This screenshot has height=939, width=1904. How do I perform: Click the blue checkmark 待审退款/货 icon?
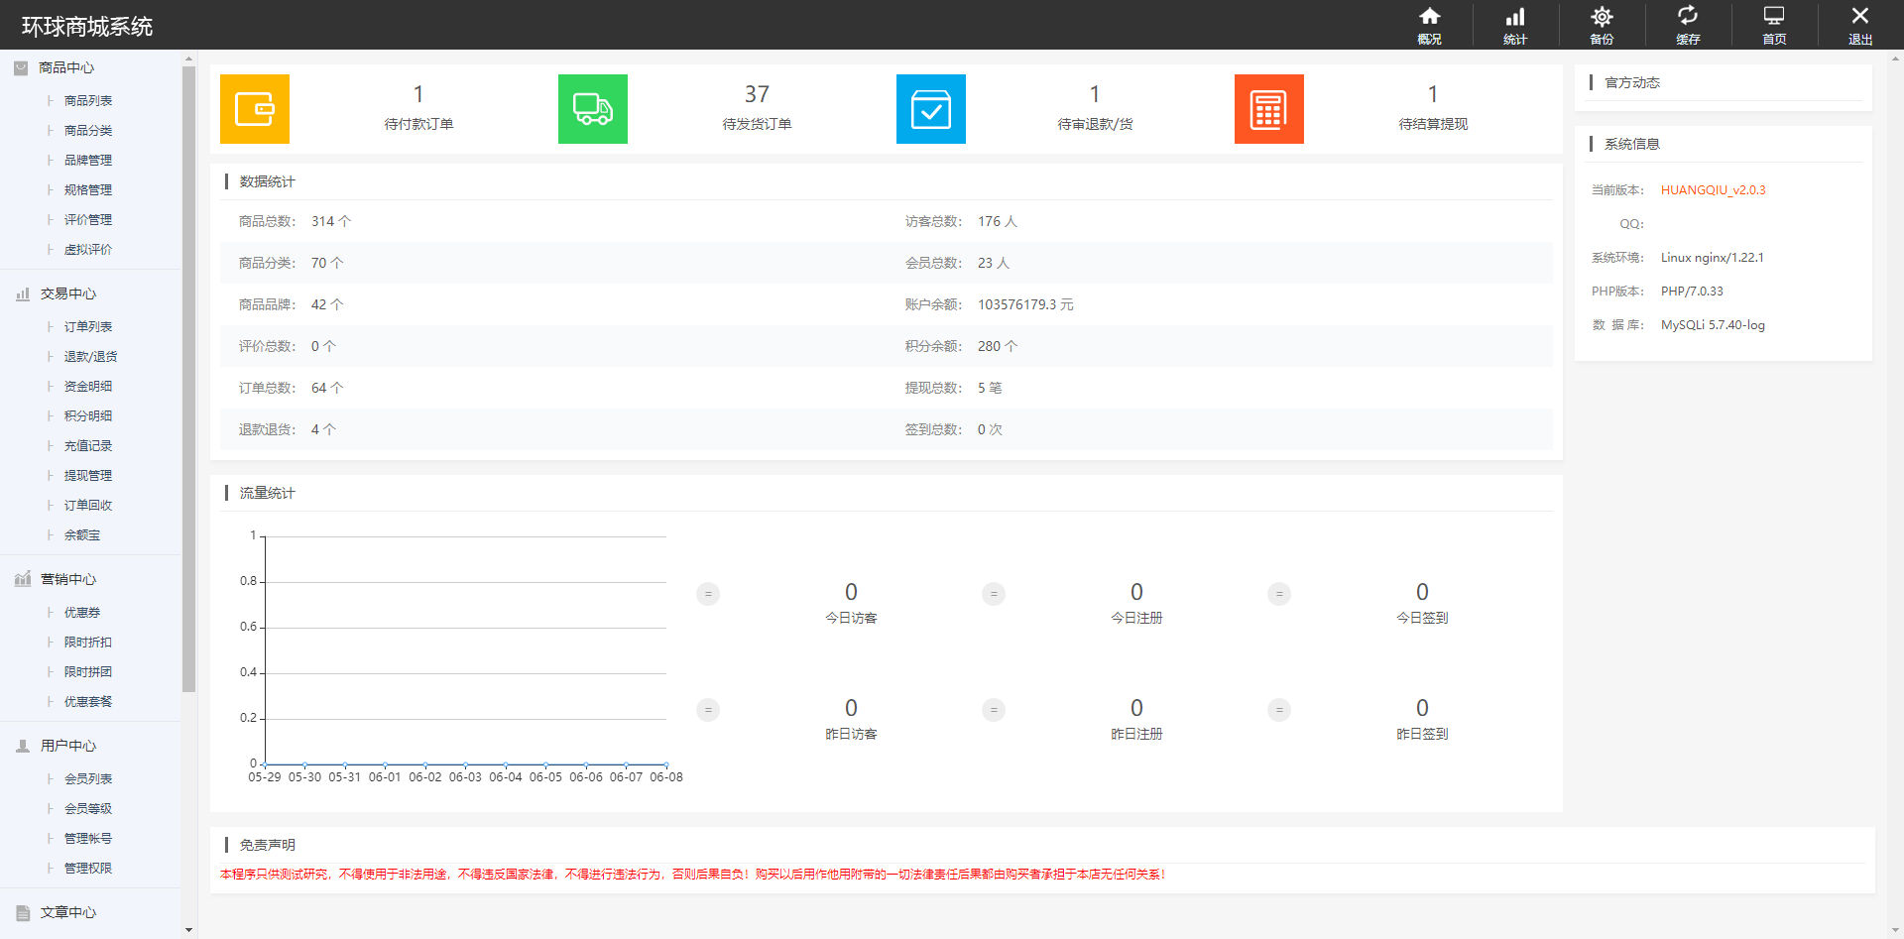[x=931, y=109]
